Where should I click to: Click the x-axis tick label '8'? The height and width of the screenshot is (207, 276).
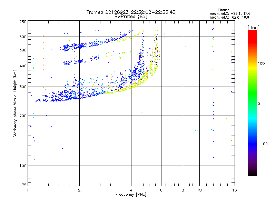pyautogui.click(x=183, y=190)
